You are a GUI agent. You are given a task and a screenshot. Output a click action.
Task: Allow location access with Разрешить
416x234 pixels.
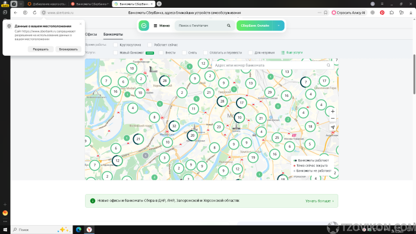point(40,49)
